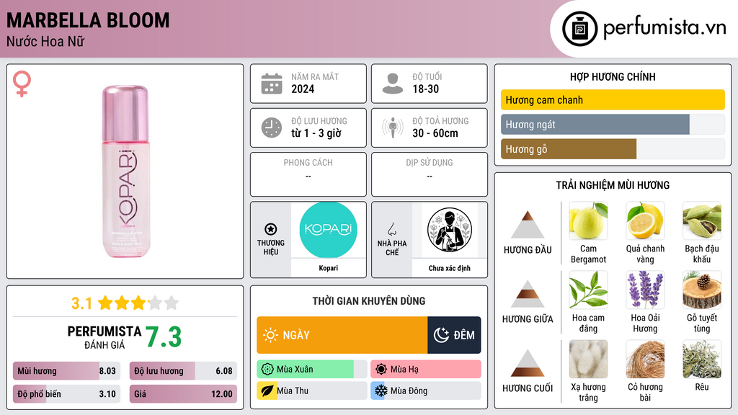The image size is (738, 415).
Task: Click the green 7.3 Perfumista score
Action: click(163, 337)
